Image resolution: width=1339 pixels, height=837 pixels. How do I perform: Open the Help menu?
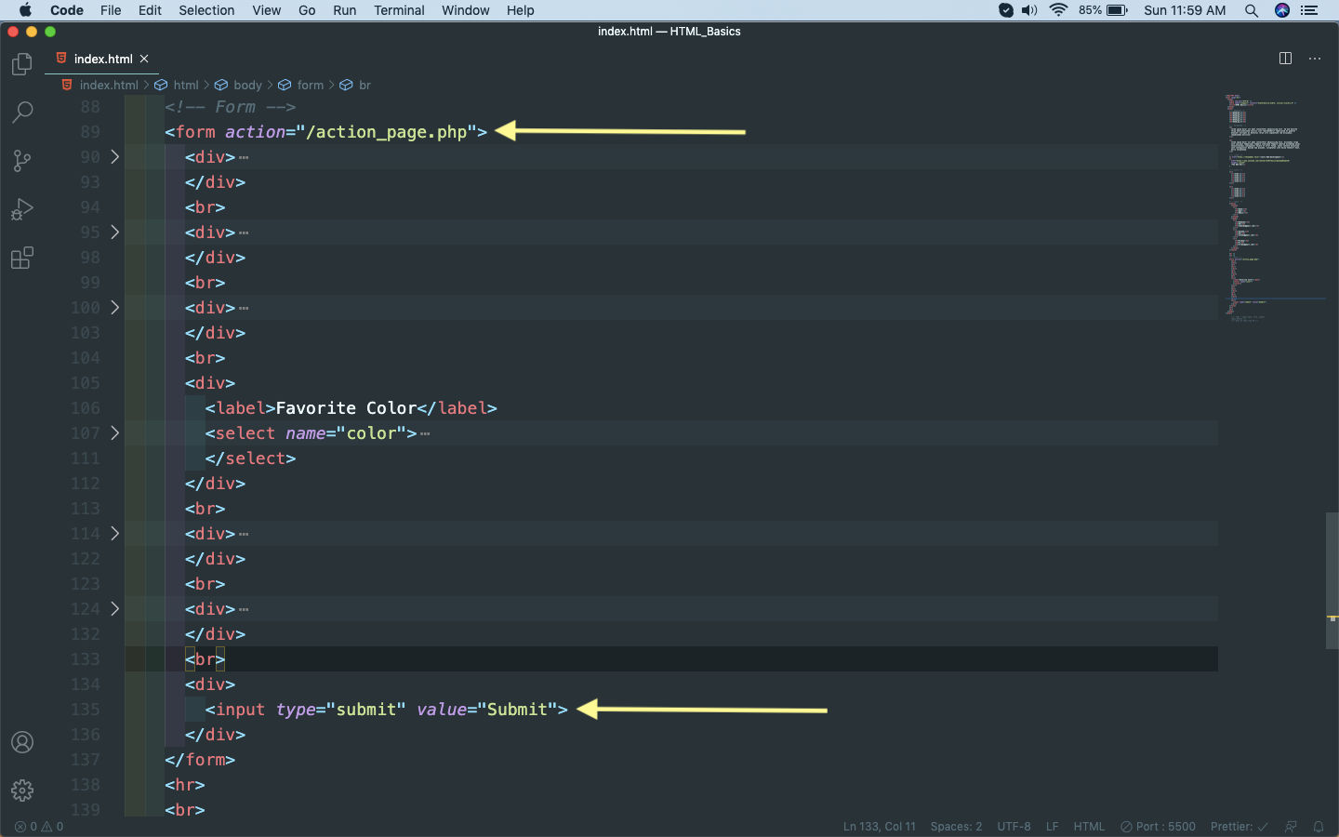pos(520,10)
